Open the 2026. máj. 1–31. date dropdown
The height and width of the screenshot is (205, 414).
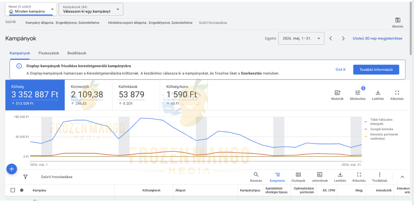pos(301,38)
